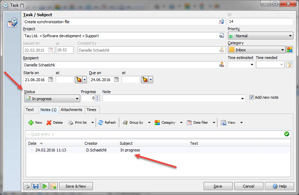Click the green play arrow icon
Image resolution: width=299 pixels, height=195 pixels.
pos(45,186)
